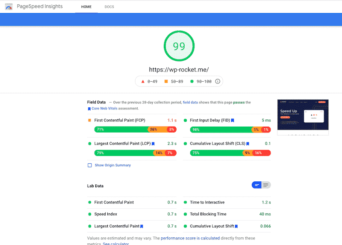342x245 pixels.
Task: Open the 'field data' link
Action: [x=190, y=103]
